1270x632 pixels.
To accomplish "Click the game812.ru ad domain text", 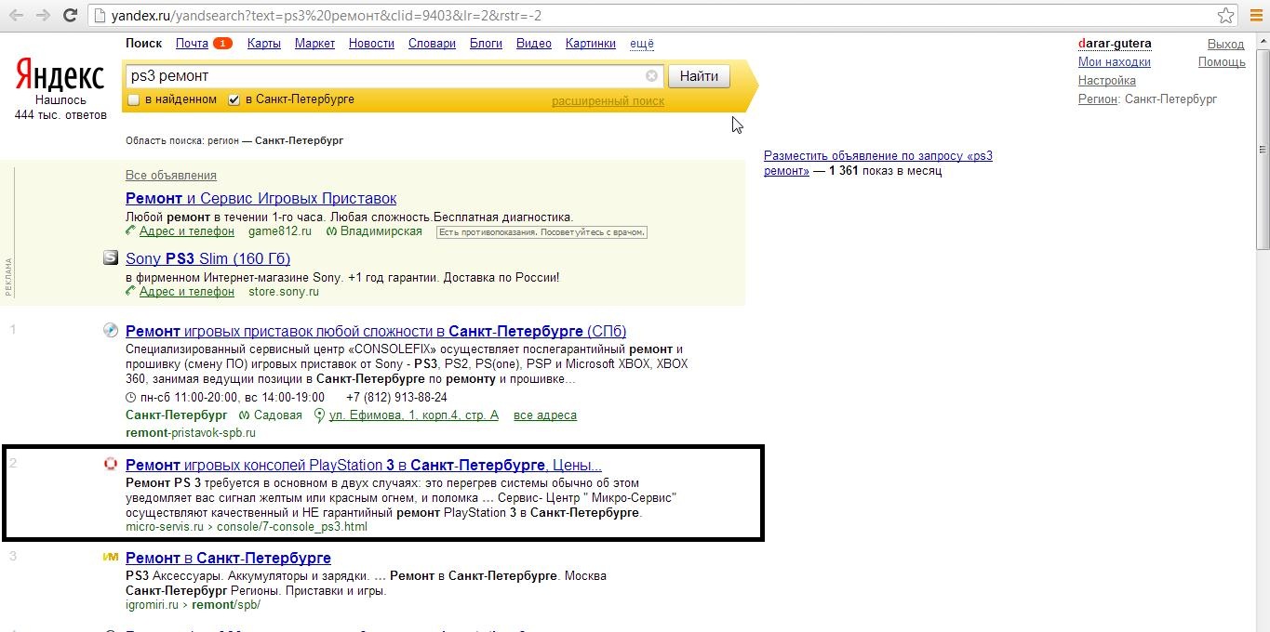I will coord(280,231).
